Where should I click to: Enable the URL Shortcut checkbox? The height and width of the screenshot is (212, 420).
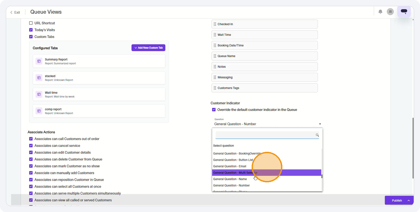(x=31, y=23)
